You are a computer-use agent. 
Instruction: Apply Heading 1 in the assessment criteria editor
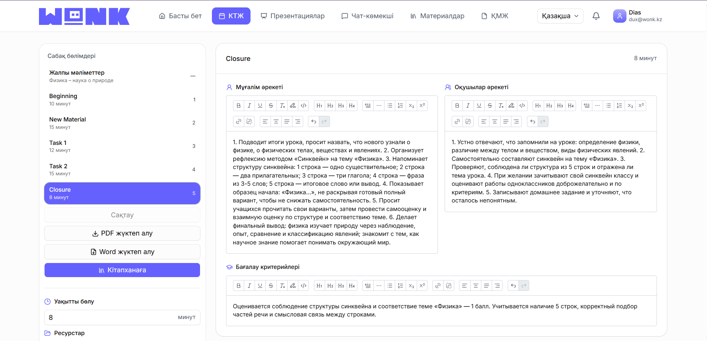point(319,285)
